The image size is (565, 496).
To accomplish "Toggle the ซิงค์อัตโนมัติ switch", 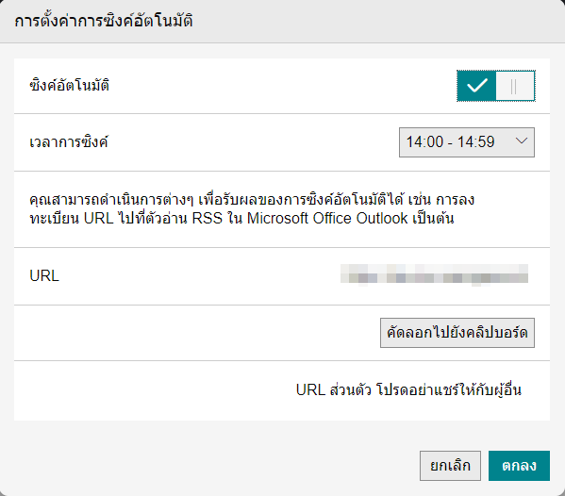I will pyautogui.click(x=496, y=86).
